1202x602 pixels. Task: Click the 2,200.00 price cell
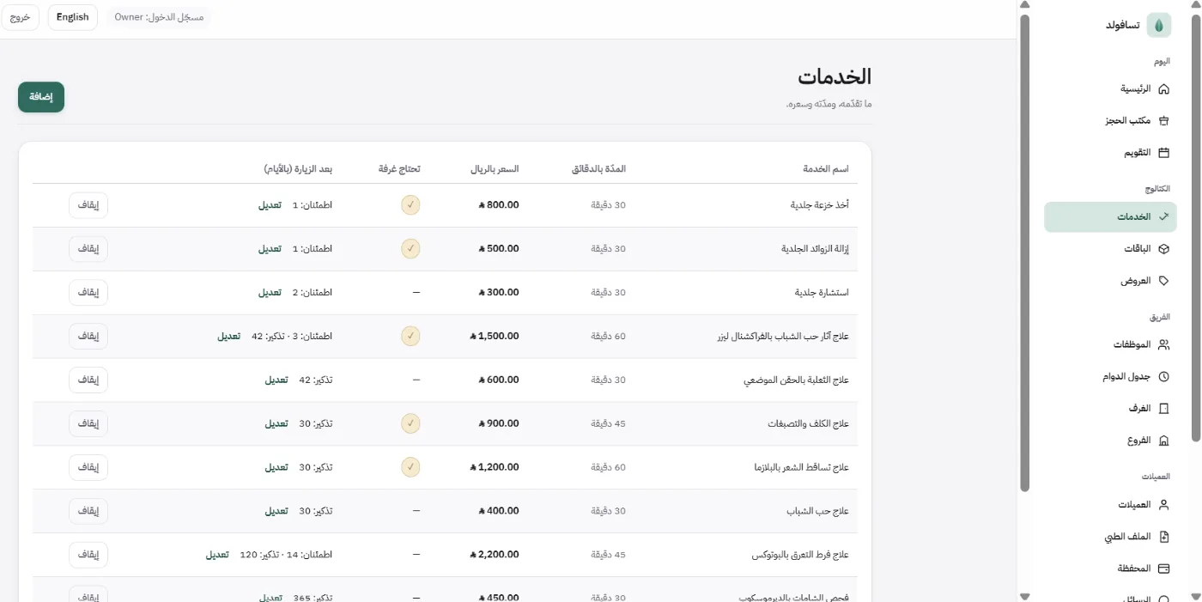pyautogui.click(x=495, y=555)
